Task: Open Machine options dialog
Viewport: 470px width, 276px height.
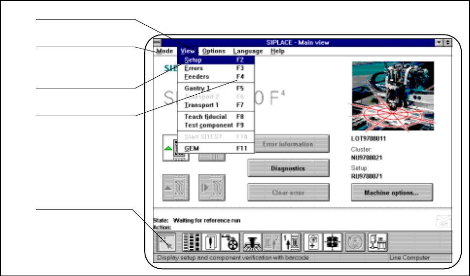Action: (392, 192)
